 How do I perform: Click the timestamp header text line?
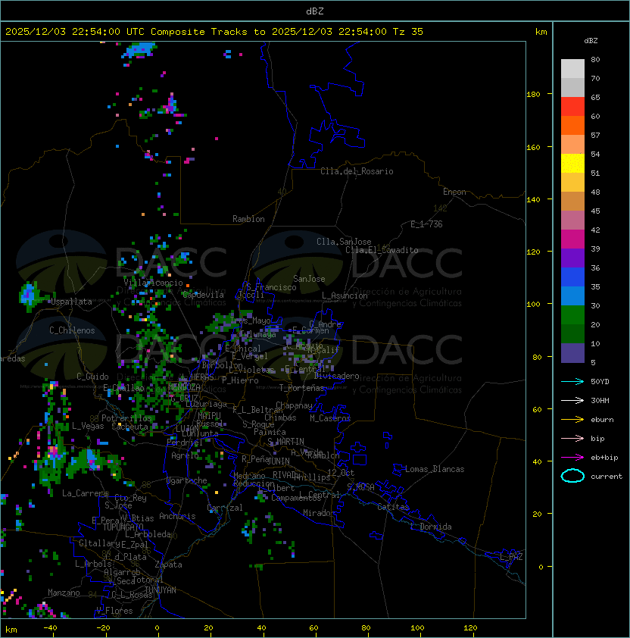(x=214, y=32)
